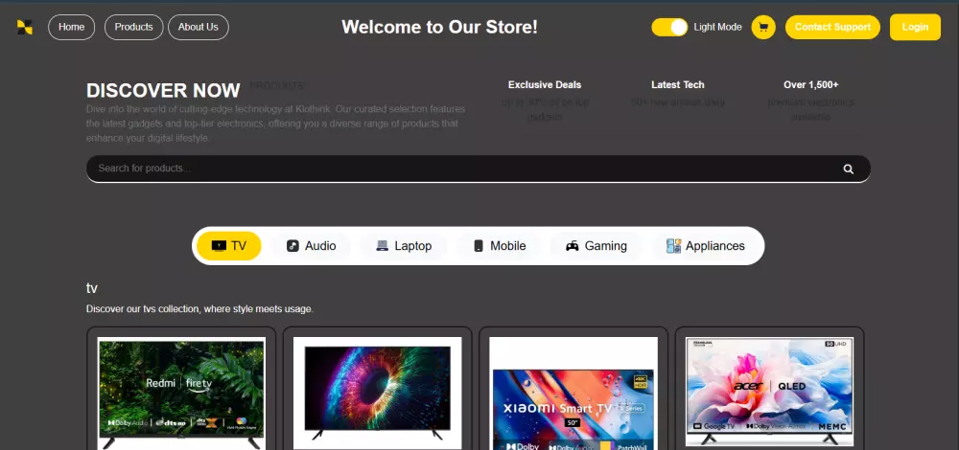The height and width of the screenshot is (450, 959).
Task: Open the shopping cart icon
Action: point(763,27)
